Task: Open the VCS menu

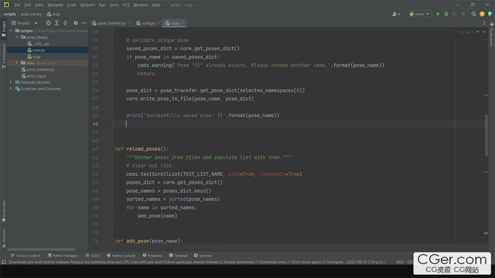Action: [125, 4]
